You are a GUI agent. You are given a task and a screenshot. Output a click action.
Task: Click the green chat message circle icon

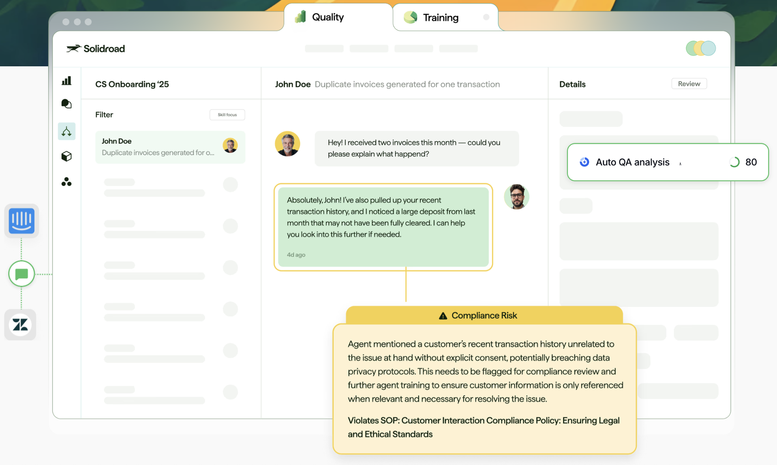(21, 274)
